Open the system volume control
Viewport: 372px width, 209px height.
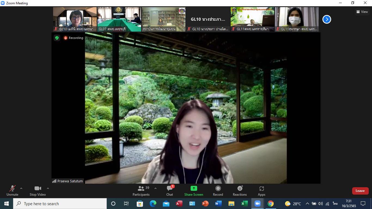[321, 204]
